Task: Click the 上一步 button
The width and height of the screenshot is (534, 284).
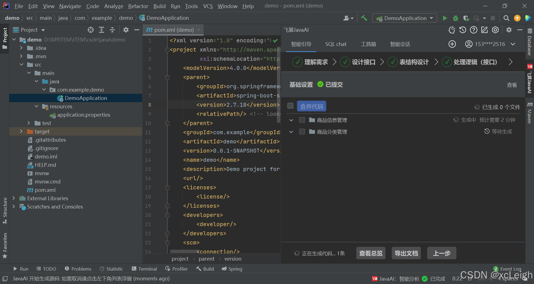Action: click(x=442, y=253)
